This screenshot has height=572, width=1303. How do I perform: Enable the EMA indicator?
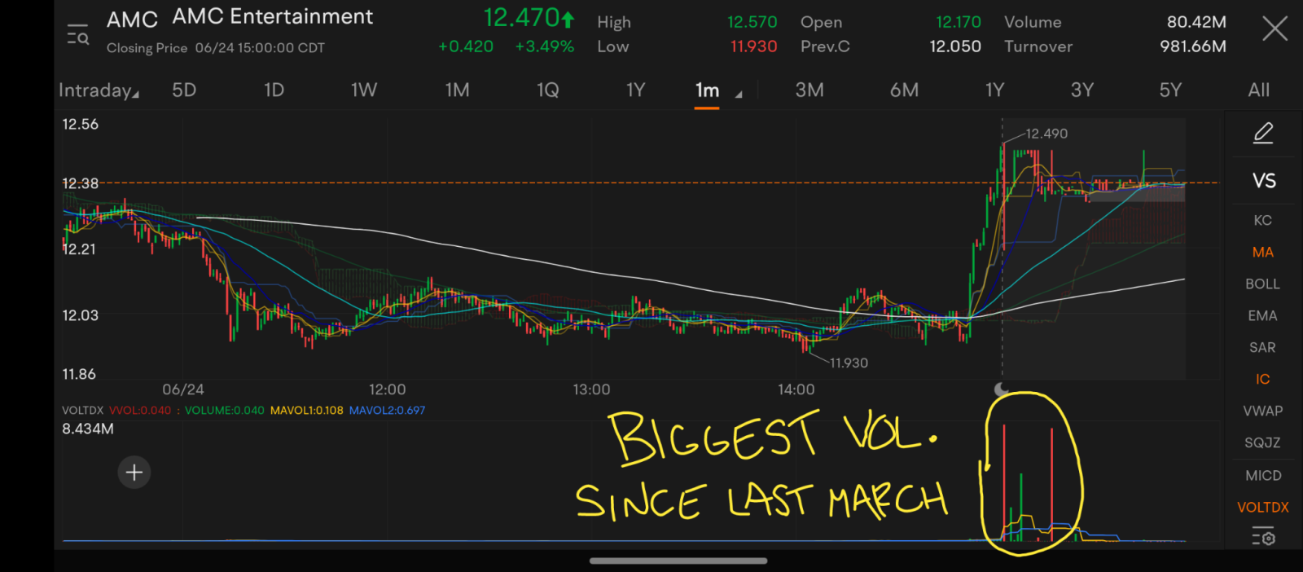[1262, 315]
